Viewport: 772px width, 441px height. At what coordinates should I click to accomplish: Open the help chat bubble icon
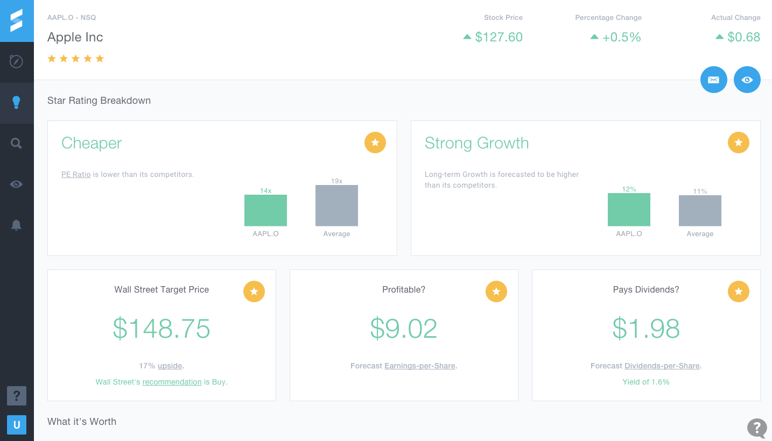[757, 428]
